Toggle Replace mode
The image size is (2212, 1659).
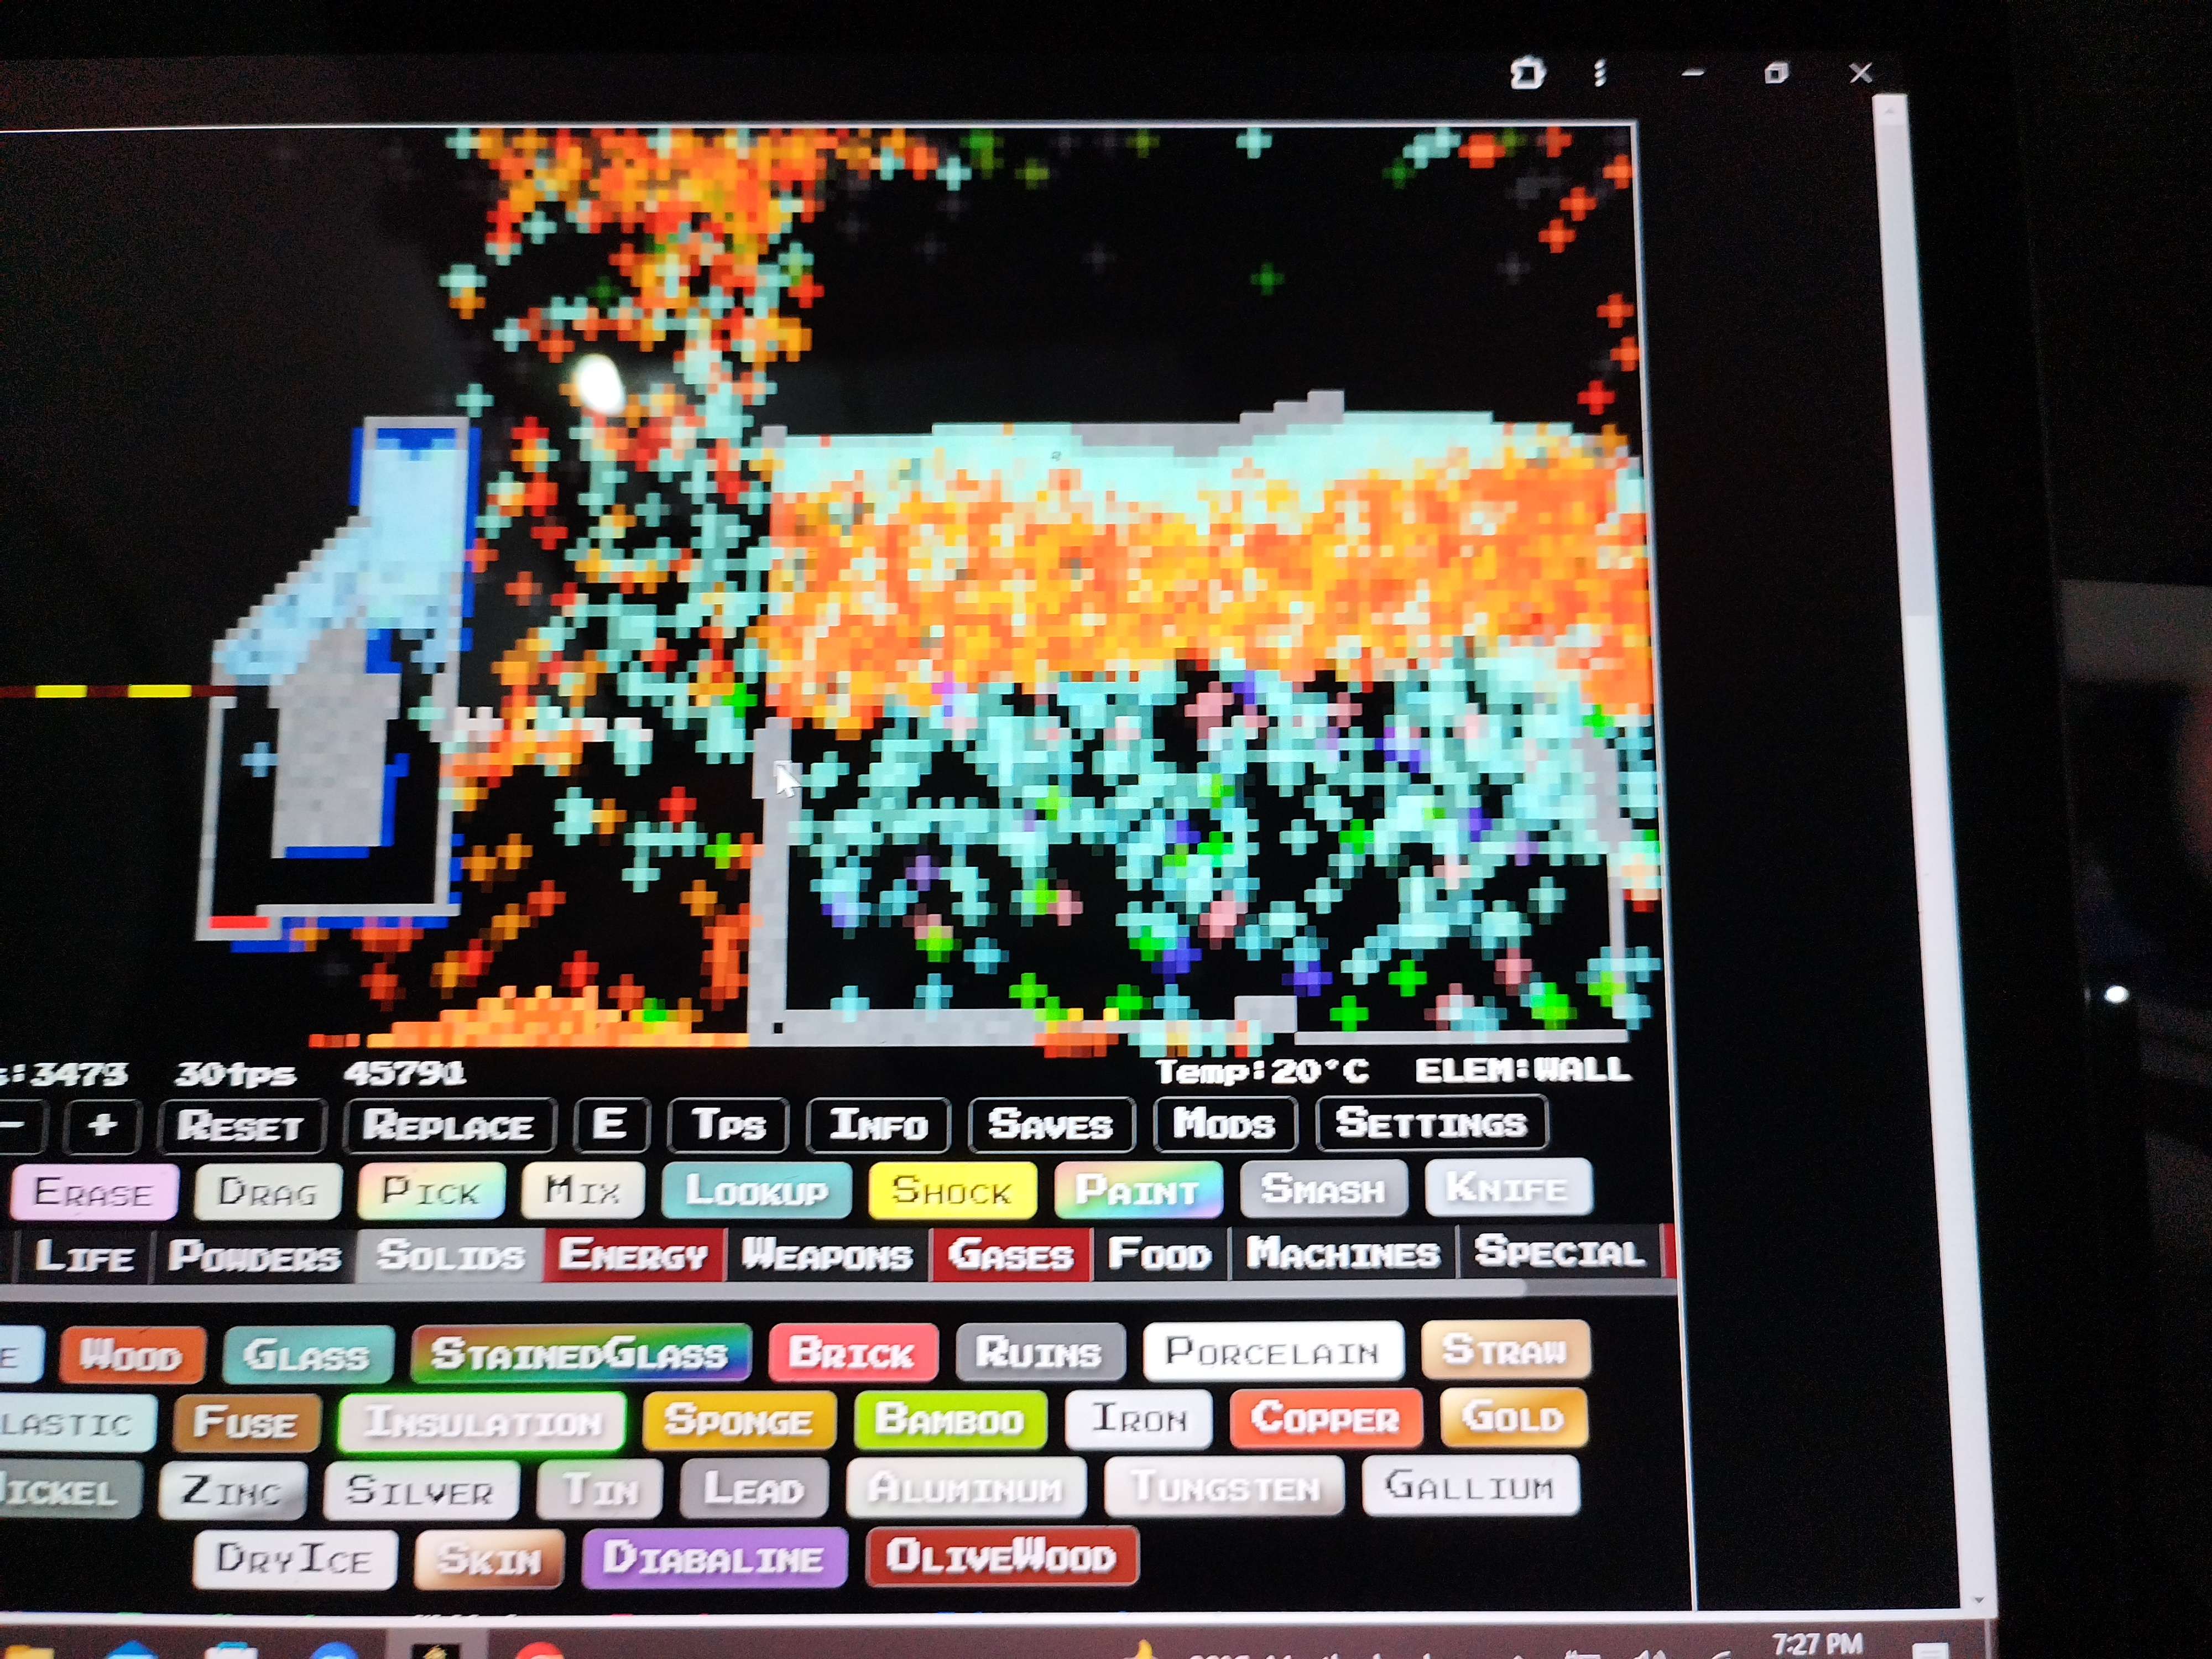(448, 1126)
